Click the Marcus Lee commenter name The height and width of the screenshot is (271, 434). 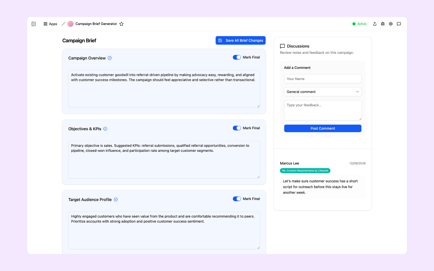tap(289, 163)
